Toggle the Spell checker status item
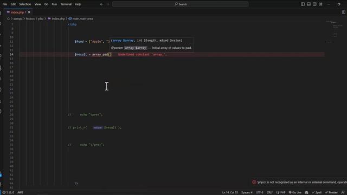 (317, 192)
